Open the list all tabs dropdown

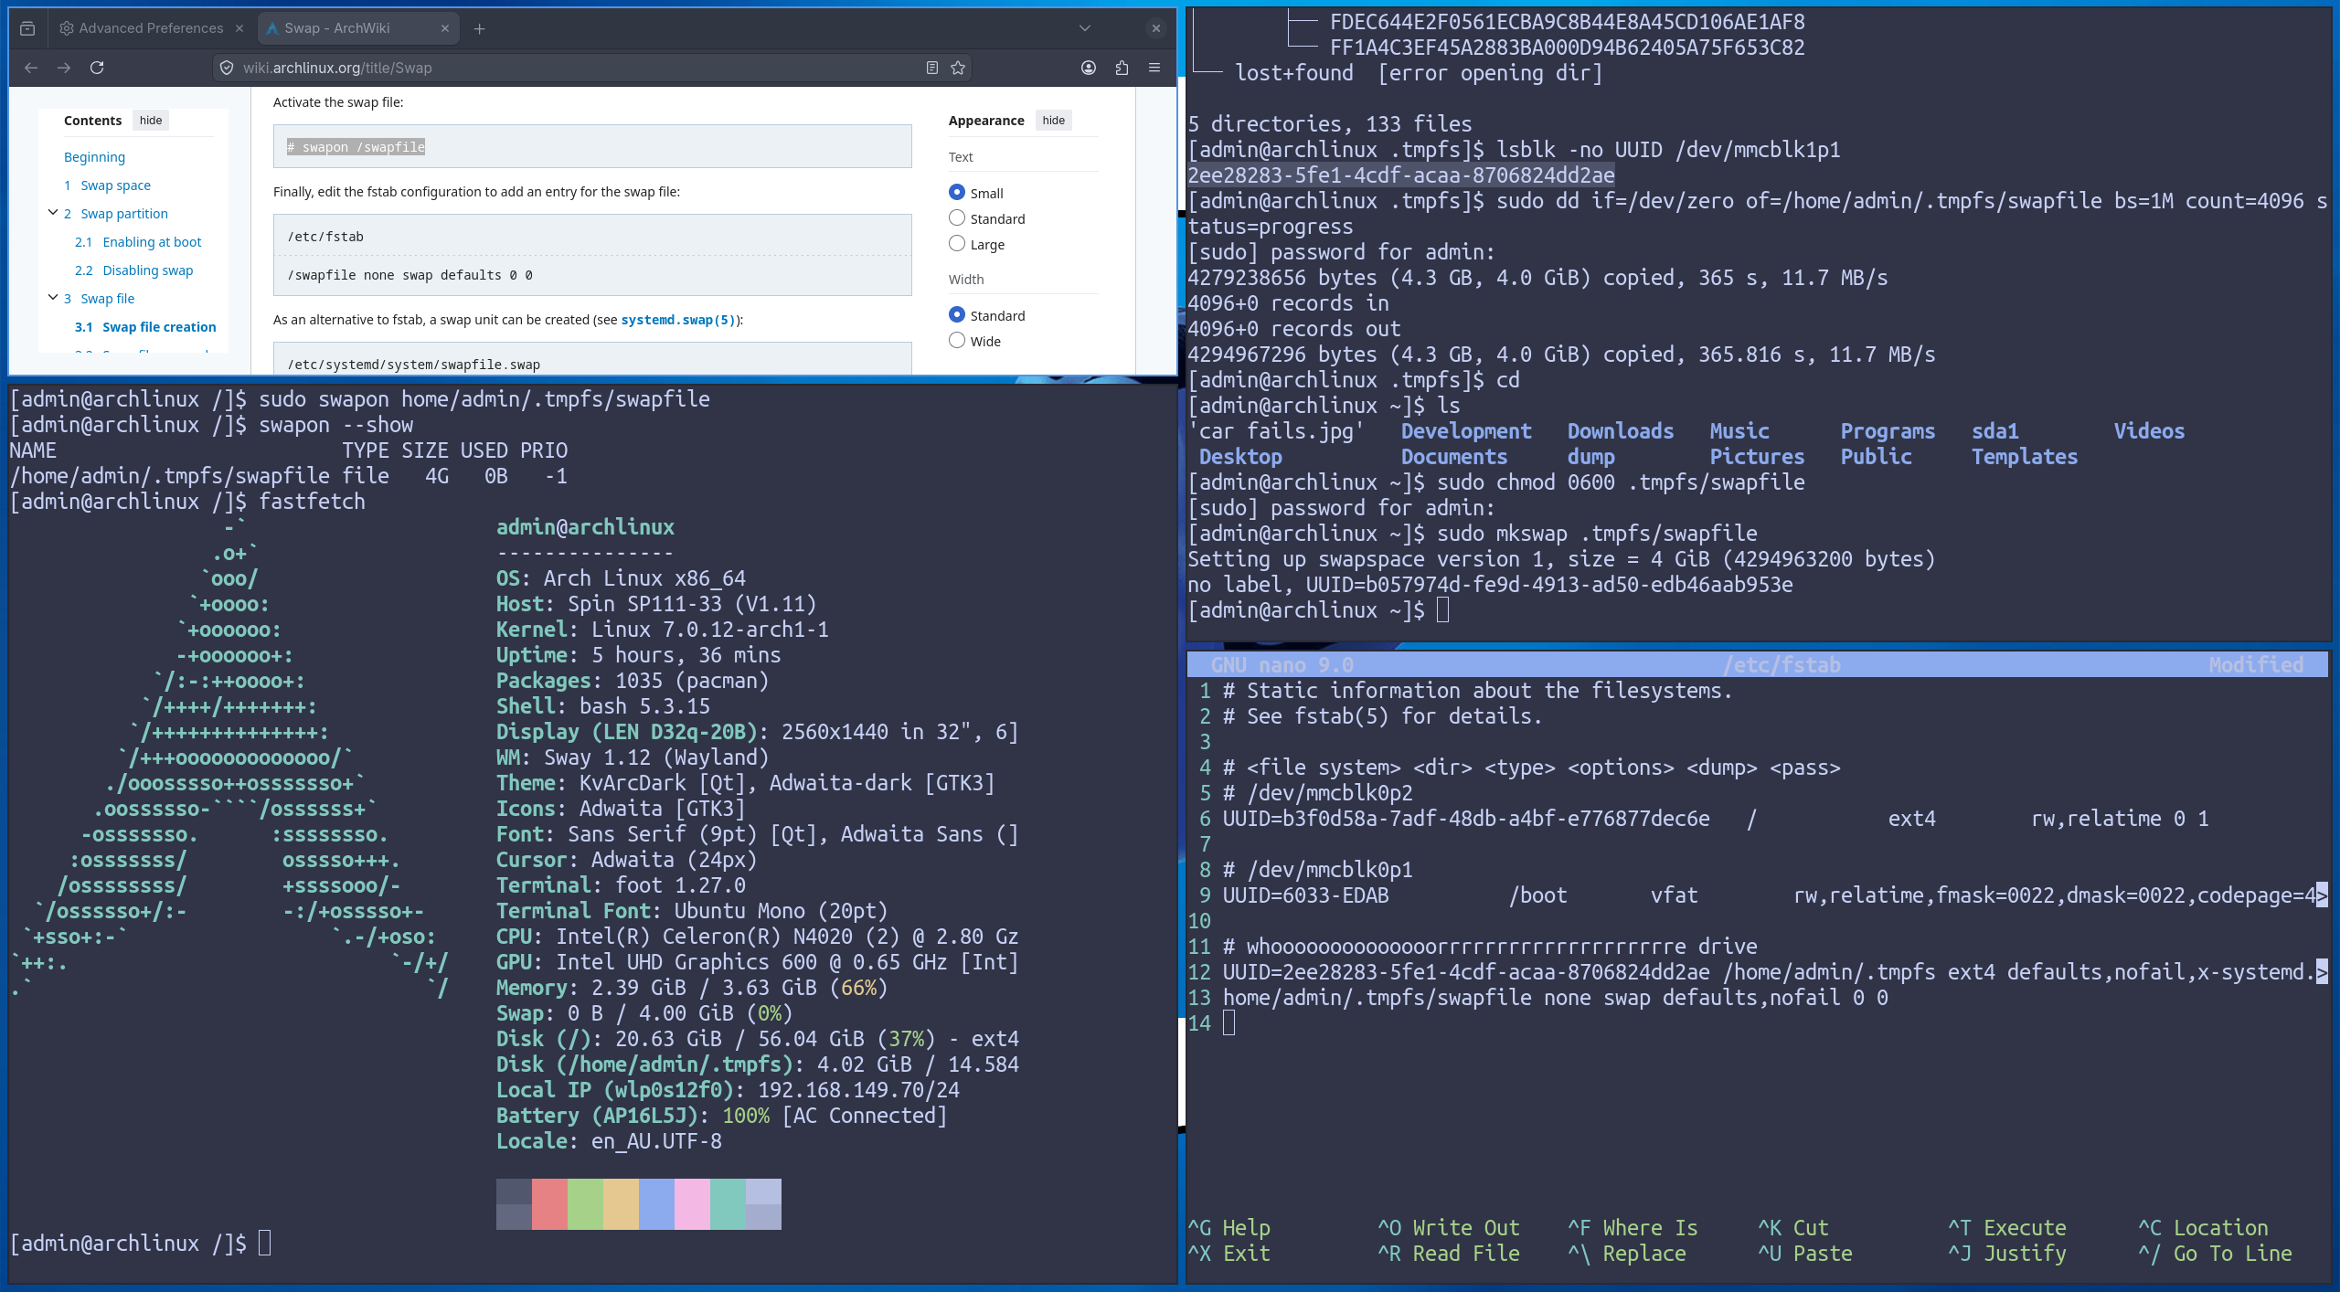[1085, 28]
